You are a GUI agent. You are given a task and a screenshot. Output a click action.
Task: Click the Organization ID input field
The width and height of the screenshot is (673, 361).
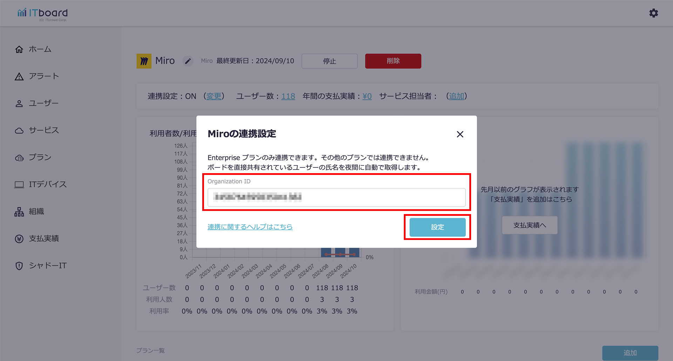pos(336,197)
